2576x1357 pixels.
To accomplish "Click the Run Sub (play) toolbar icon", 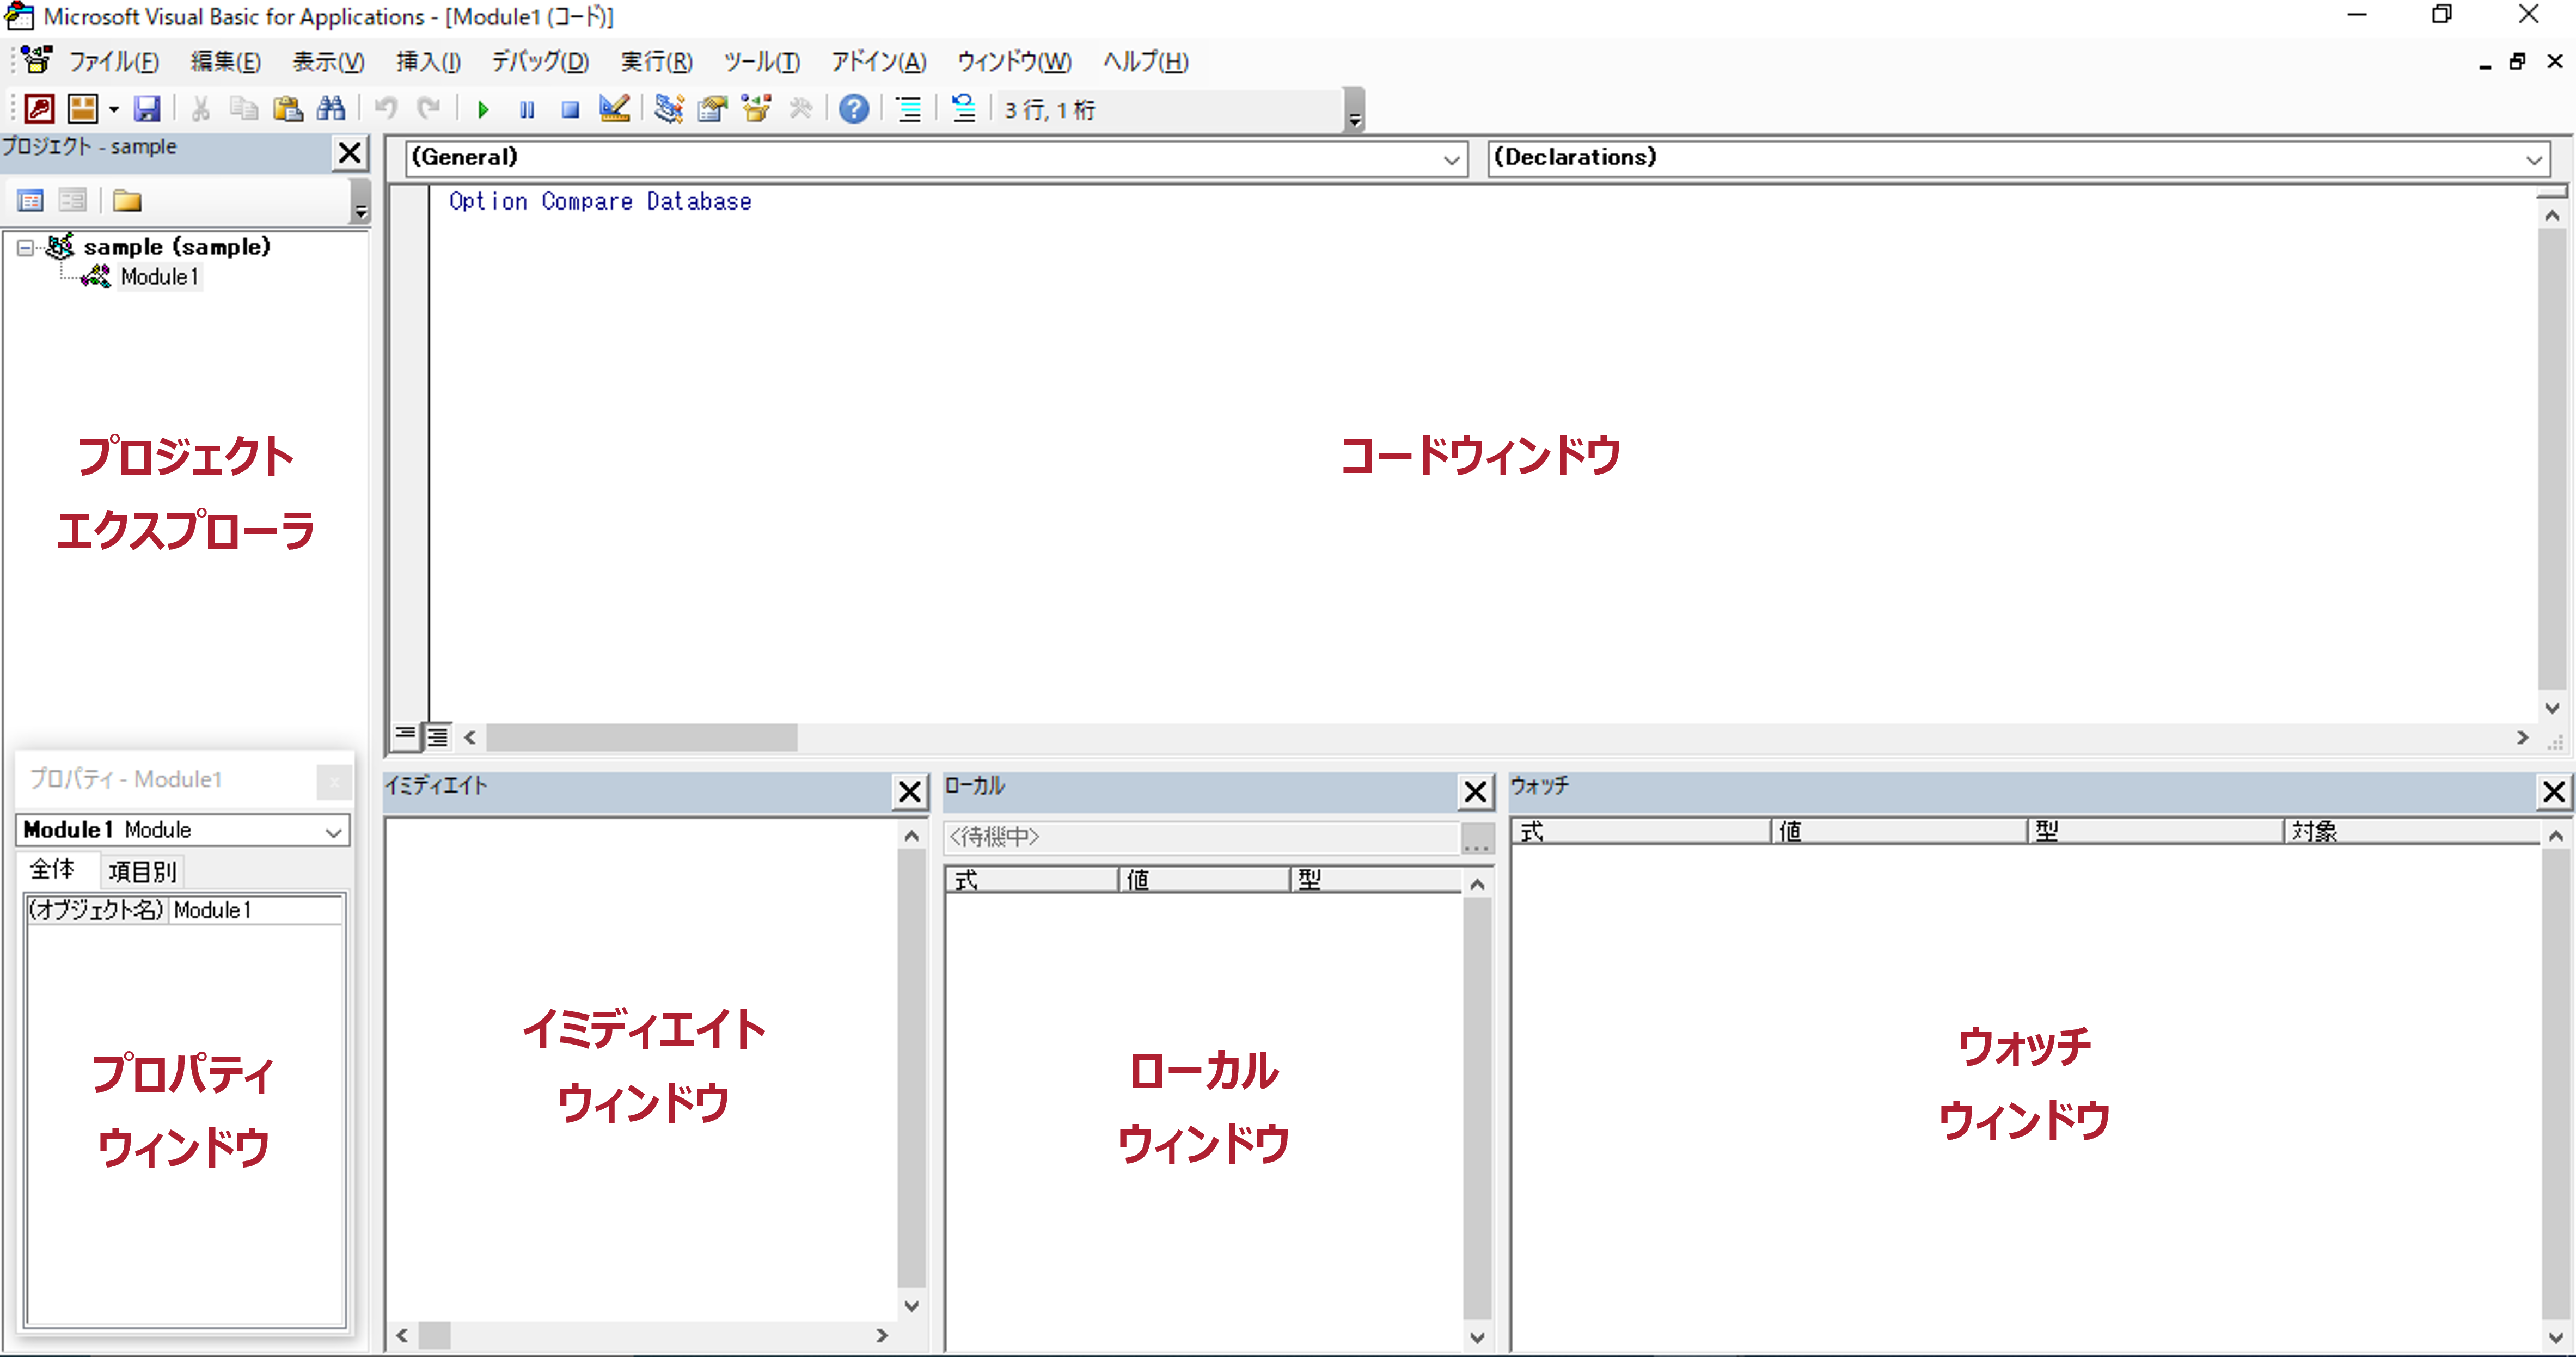I will point(483,109).
